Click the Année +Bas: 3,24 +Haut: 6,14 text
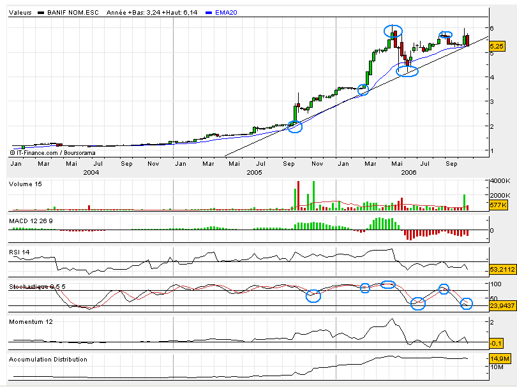 152,13
